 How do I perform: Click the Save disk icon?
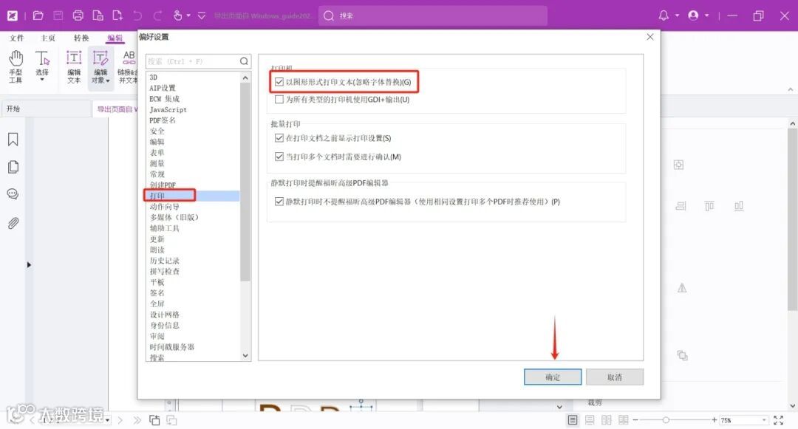[x=58, y=16]
